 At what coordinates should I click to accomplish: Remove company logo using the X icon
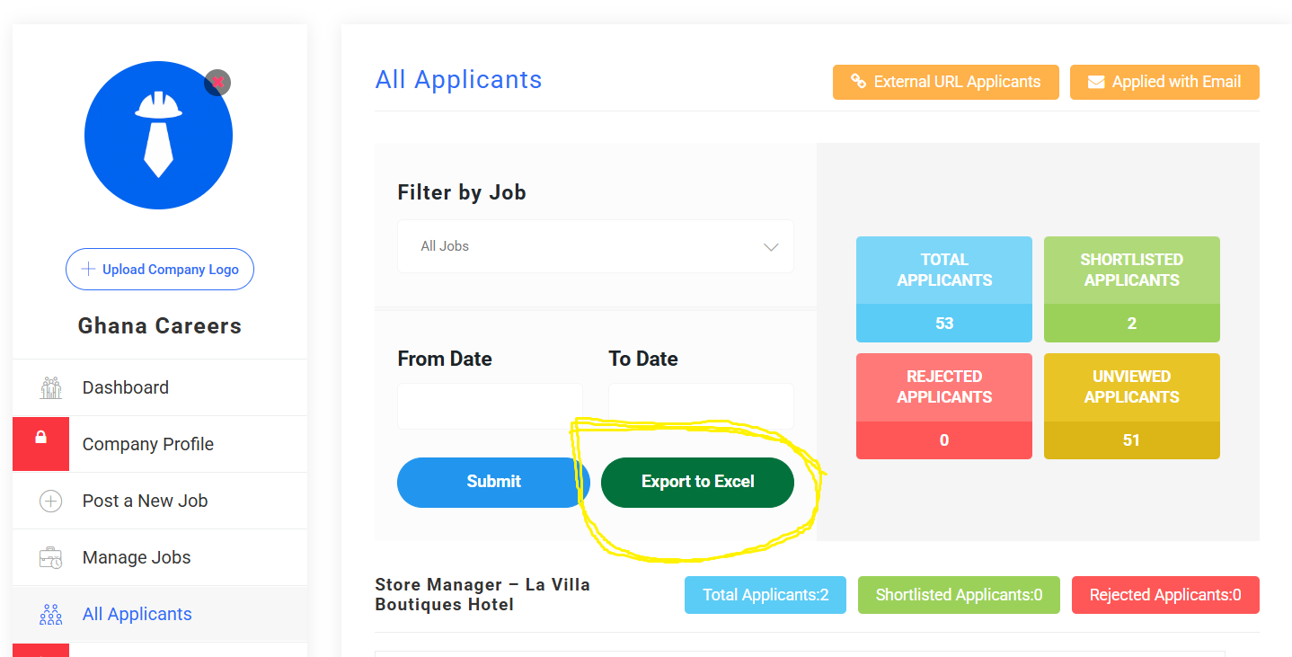(217, 82)
